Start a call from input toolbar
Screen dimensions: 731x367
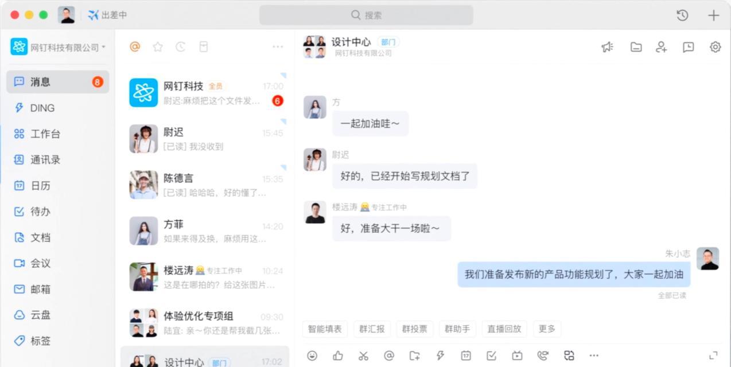click(543, 356)
